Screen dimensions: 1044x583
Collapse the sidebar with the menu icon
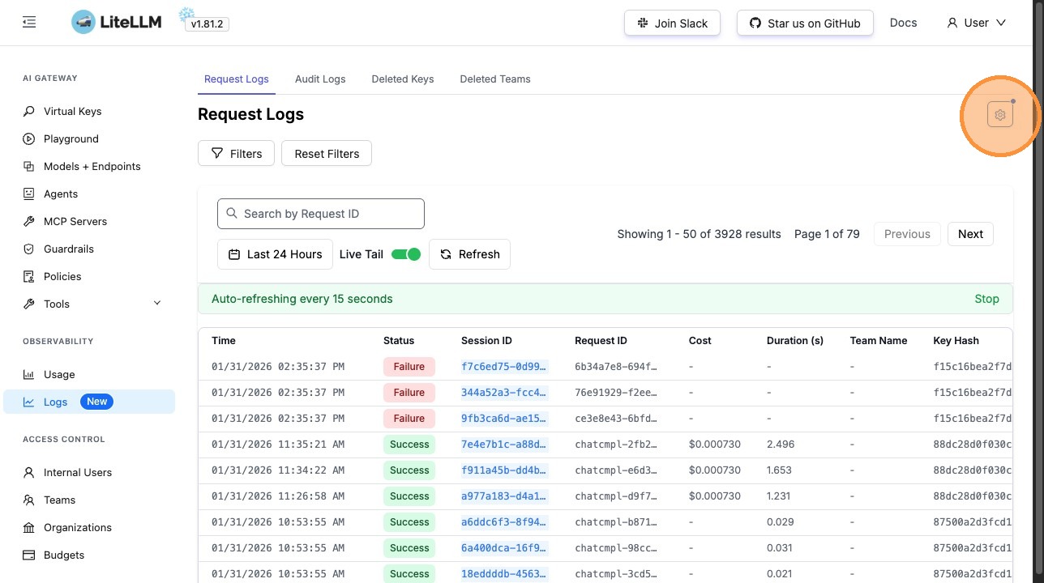pyautogui.click(x=29, y=23)
